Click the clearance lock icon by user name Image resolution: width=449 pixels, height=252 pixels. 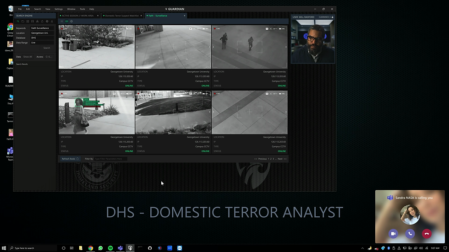pyautogui.click(x=333, y=17)
